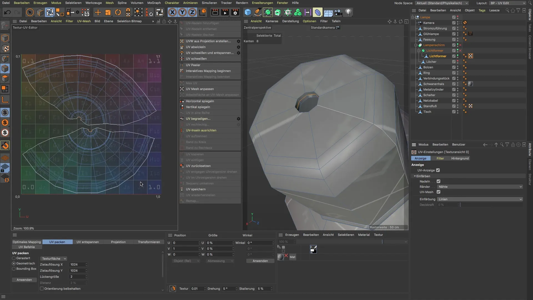533x300 pixels.
Task: Click the Kamera protection tag icon
Action: (x=465, y=23)
